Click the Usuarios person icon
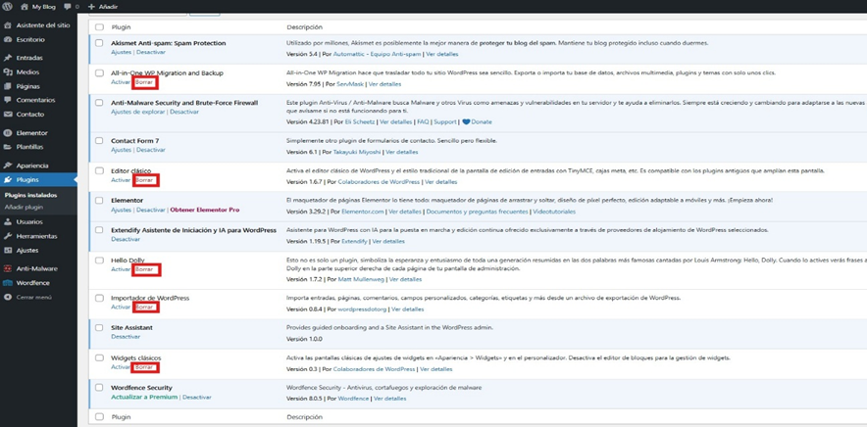Image resolution: width=867 pixels, height=427 pixels. (x=8, y=222)
